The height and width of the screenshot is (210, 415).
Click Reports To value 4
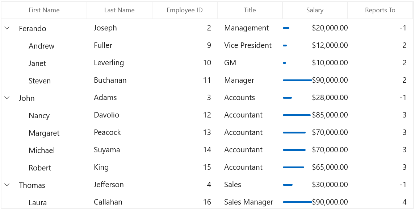(x=404, y=202)
